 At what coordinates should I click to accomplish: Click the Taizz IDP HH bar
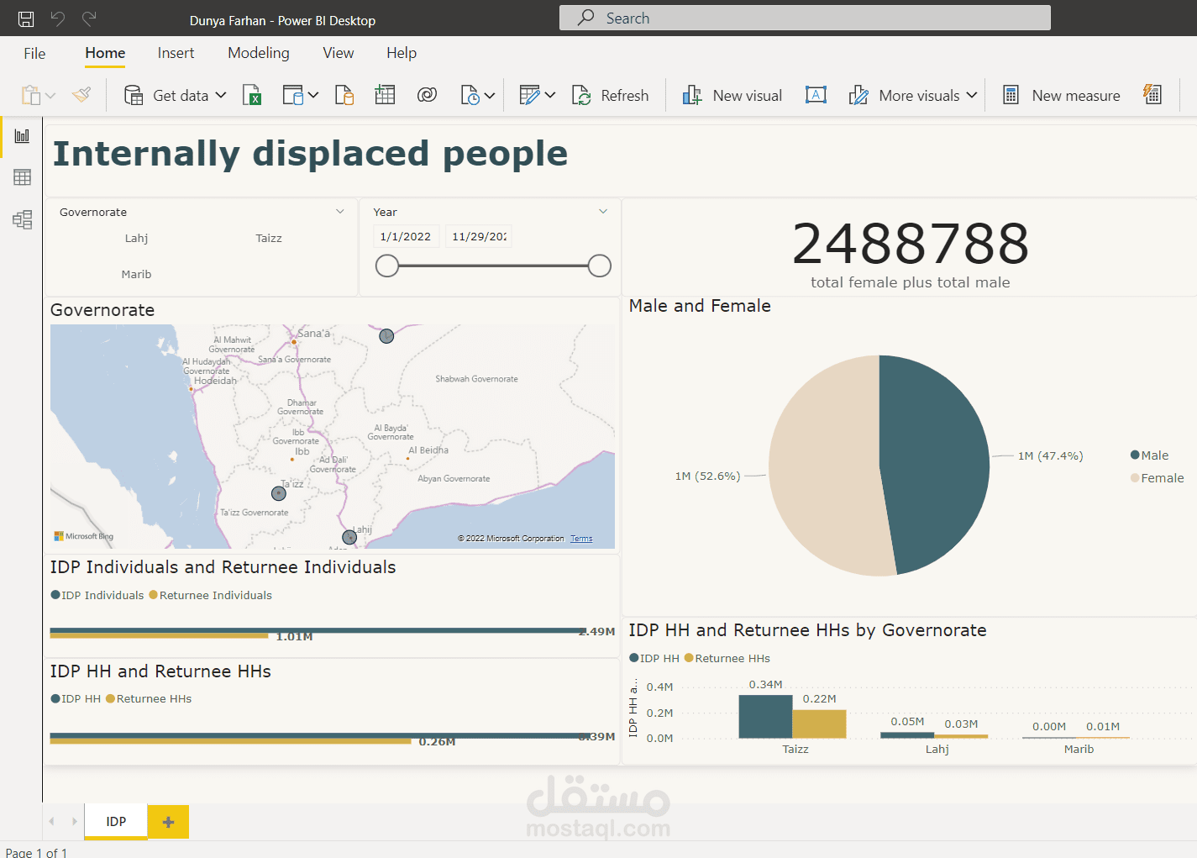(765, 717)
